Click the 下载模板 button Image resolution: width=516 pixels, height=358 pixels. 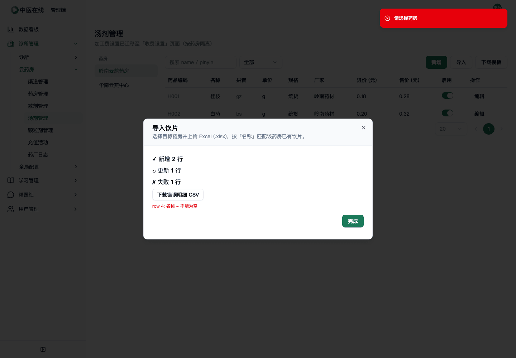pos(491,62)
